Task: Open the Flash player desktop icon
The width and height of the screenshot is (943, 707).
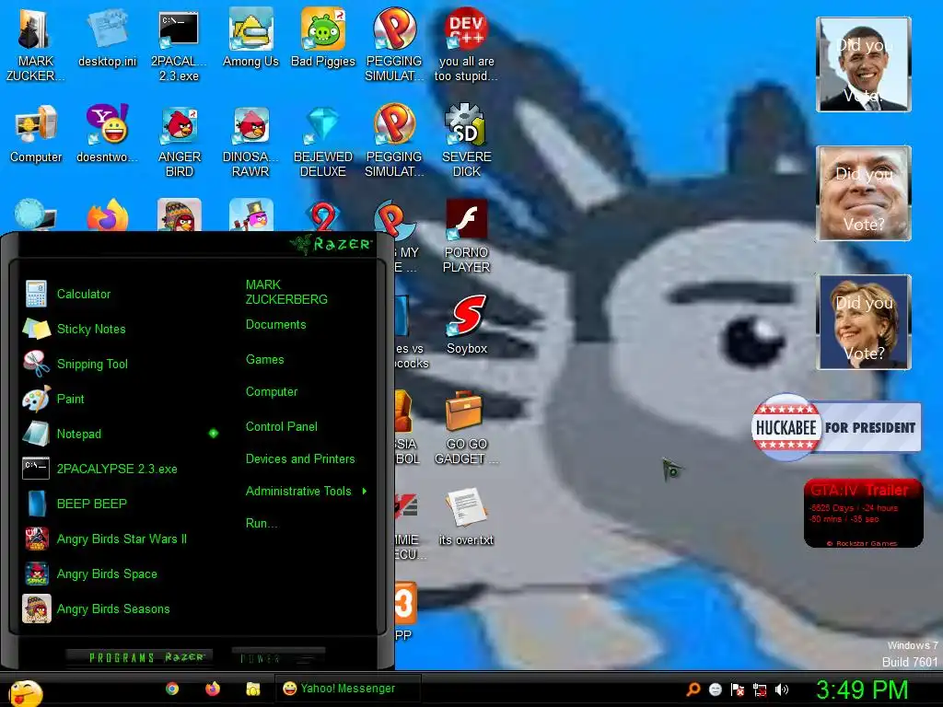Action: pos(466,236)
